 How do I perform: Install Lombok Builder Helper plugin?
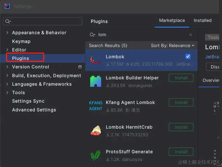(181, 78)
